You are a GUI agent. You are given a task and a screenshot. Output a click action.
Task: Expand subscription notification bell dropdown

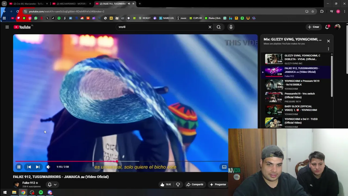(52, 184)
